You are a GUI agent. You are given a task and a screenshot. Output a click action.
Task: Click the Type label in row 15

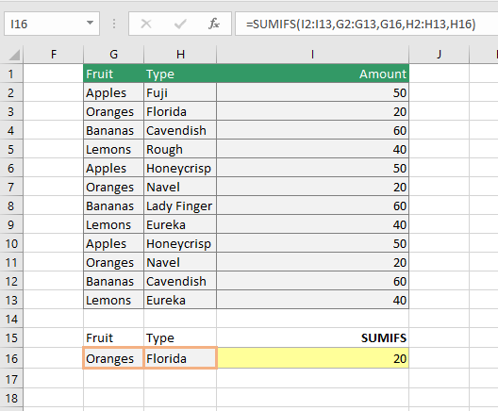click(180, 337)
